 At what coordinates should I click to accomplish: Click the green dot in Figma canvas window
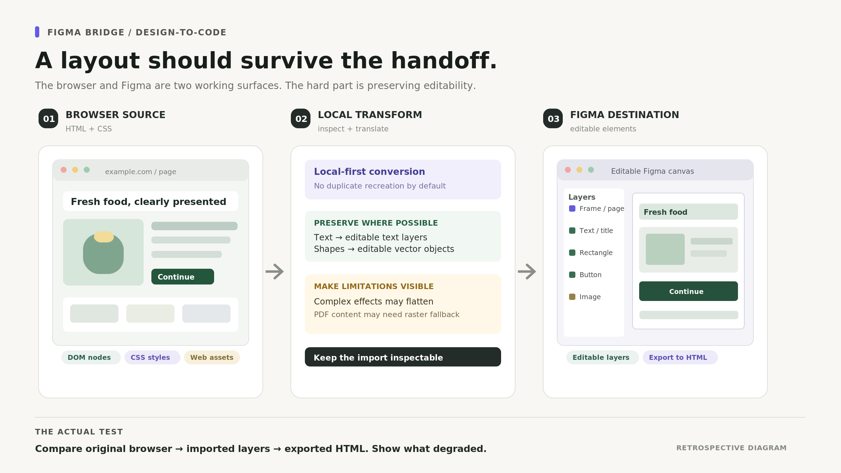pos(591,170)
